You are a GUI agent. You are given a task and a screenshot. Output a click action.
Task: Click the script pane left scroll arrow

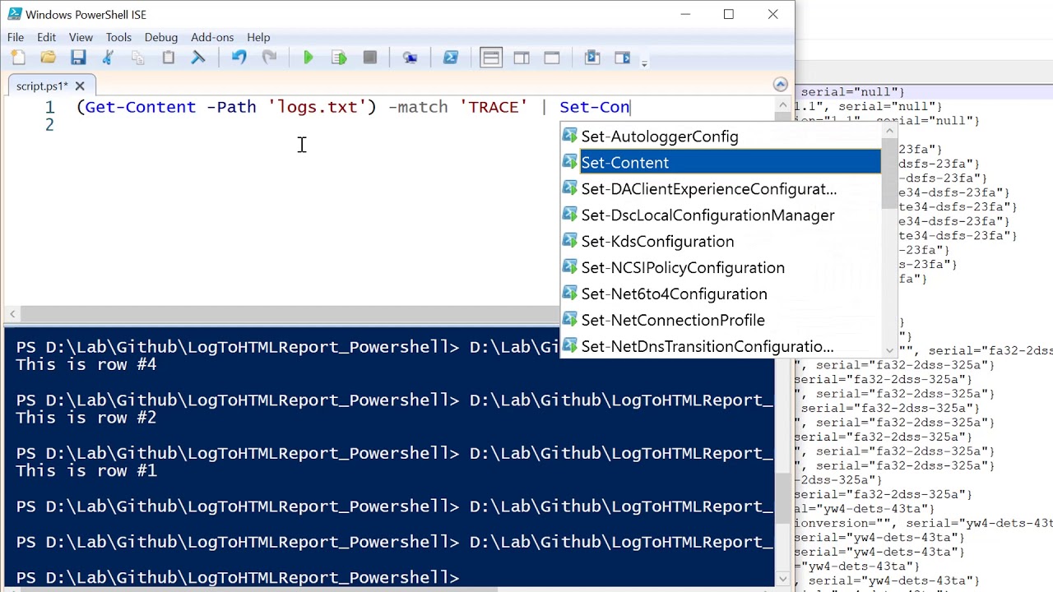coord(12,314)
